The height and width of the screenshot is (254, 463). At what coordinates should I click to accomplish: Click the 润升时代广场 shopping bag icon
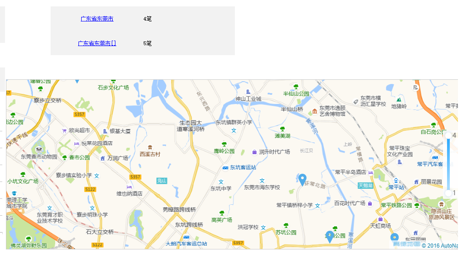(x=255, y=152)
